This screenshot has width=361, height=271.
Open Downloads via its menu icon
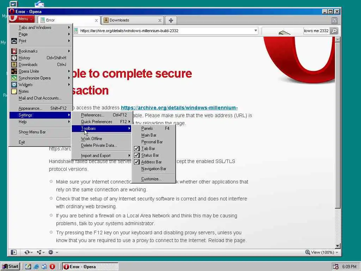[x=14, y=65]
